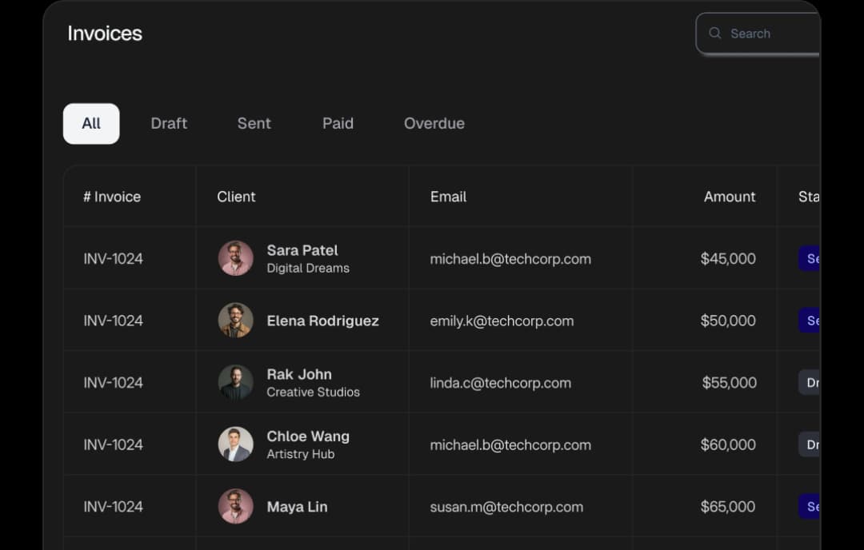Viewport: 864px width, 550px height.
Task: Click Maya Lin's profile avatar
Action: coord(236,506)
